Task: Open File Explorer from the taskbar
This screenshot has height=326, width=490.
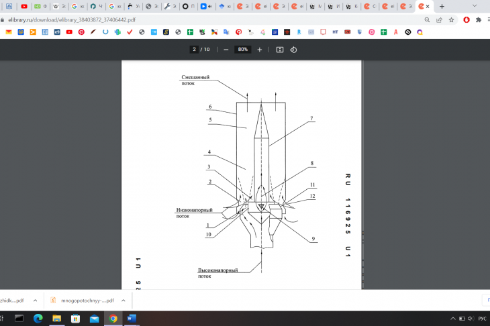Action: (56, 319)
